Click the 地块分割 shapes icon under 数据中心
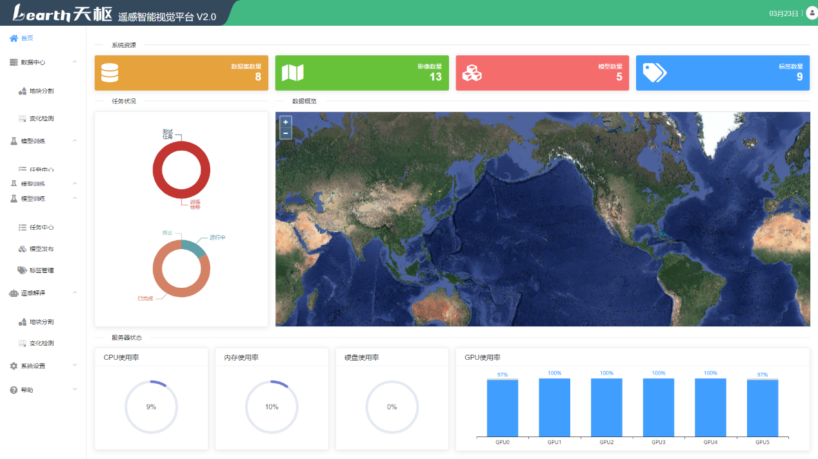The height and width of the screenshot is (459, 818). coord(23,91)
